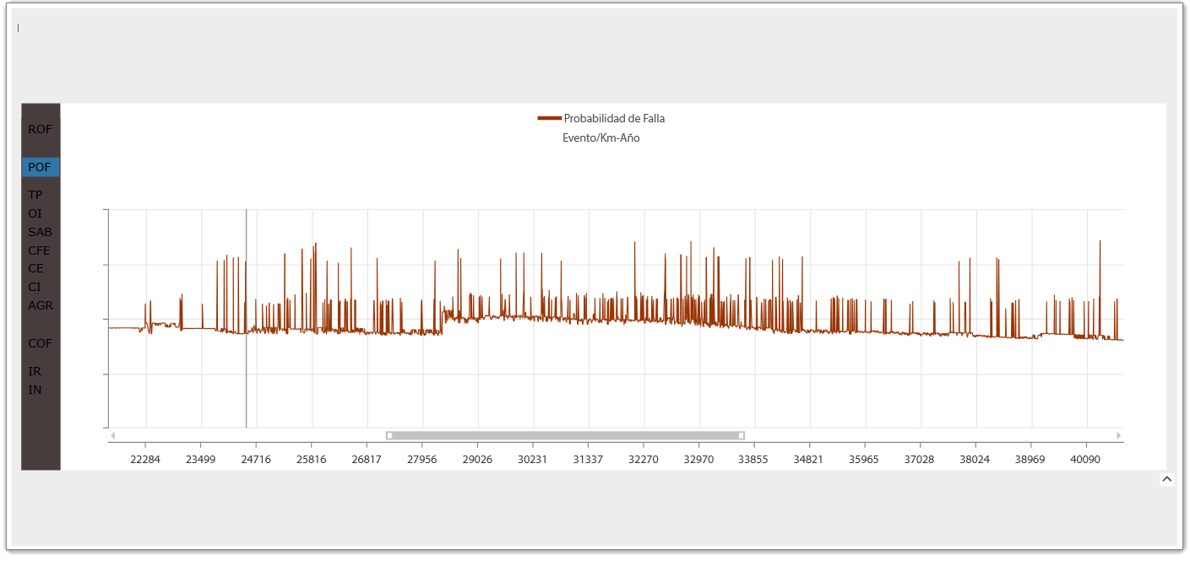Click the right handle of scrollbar thumb

click(x=742, y=435)
